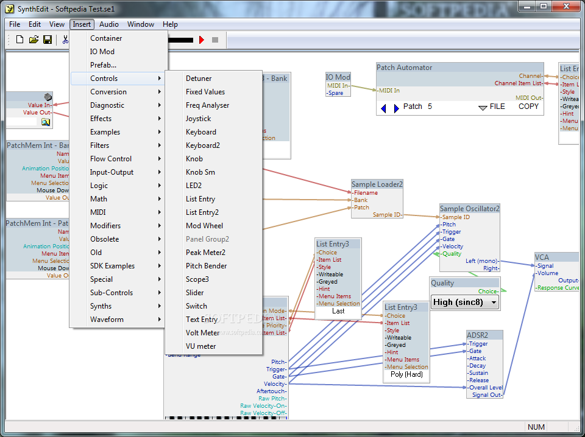Image resolution: width=585 pixels, height=437 pixels.
Task: Click the Last value in List Entry3
Action: coord(338,311)
